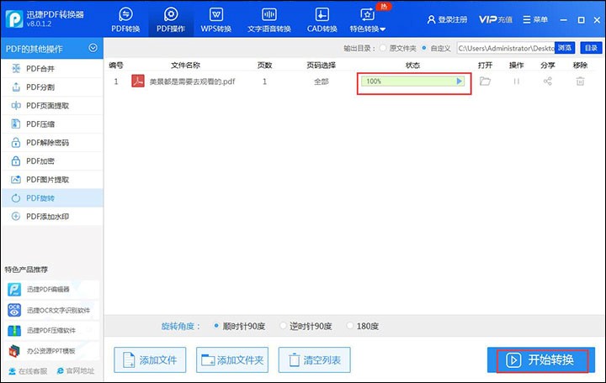The image size is (606, 383).
Task: Click the 文件名称 column header
Action: pyautogui.click(x=185, y=66)
